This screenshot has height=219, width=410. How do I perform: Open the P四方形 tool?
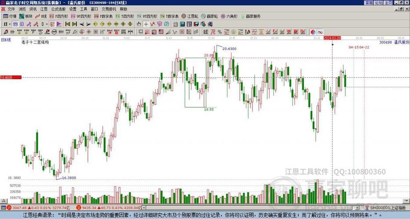59,16
